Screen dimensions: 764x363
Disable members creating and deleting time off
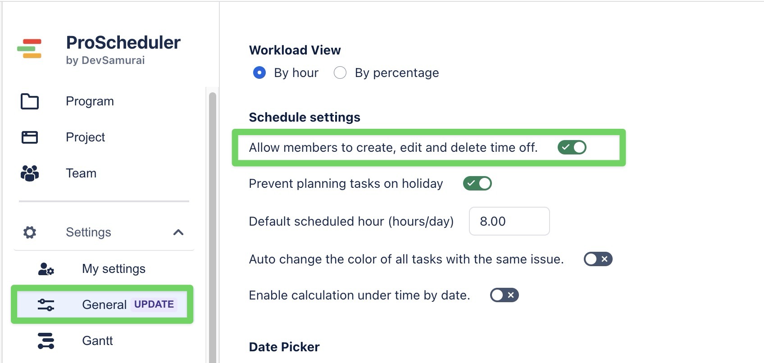click(572, 147)
